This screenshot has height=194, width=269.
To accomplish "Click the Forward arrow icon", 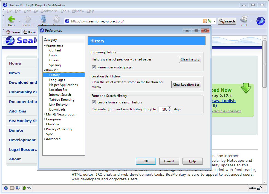I will pyautogui.click(x=27, y=19).
